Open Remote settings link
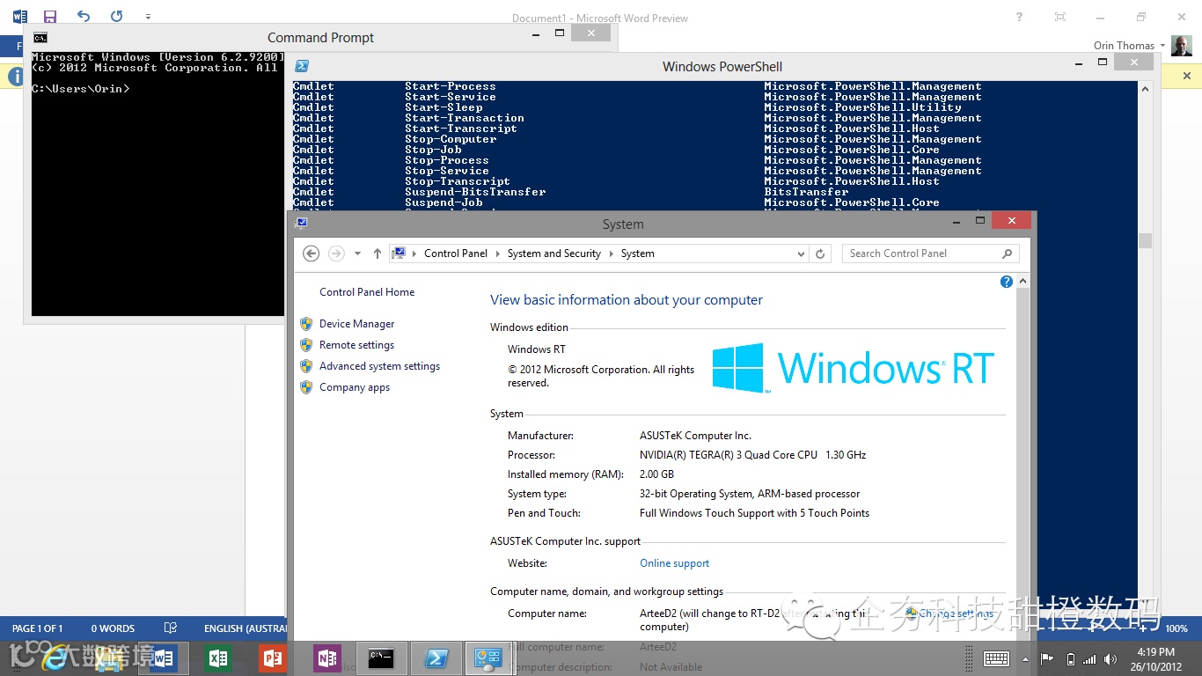This screenshot has width=1202, height=676. [x=356, y=345]
